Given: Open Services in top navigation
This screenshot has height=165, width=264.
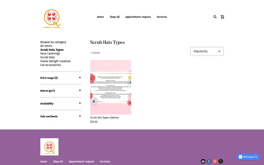Looking at the screenshot, I should point(162,17).
